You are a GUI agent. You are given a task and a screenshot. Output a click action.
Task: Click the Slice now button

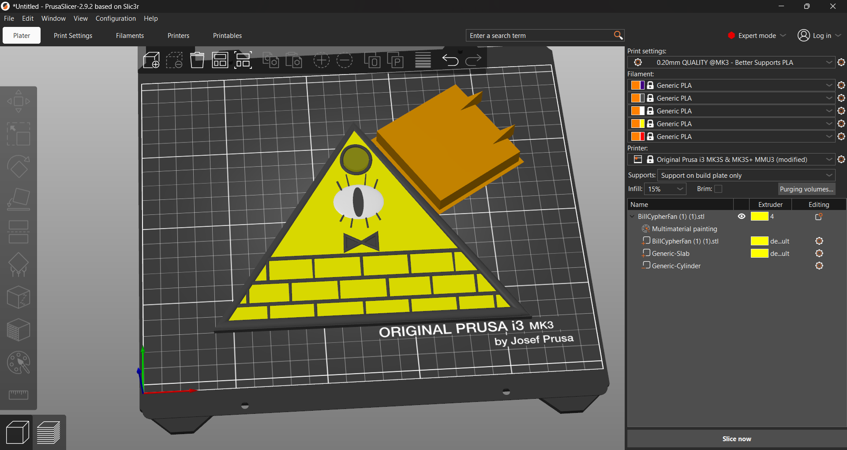pos(736,439)
